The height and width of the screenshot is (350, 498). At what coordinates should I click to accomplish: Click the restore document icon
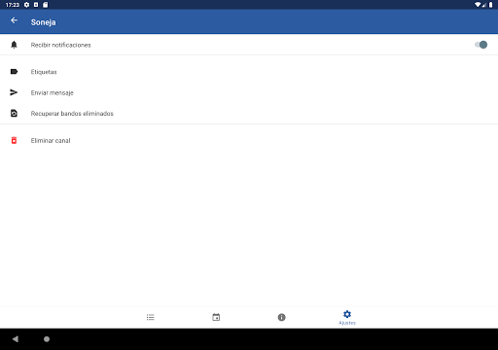[x=14, y=113]
